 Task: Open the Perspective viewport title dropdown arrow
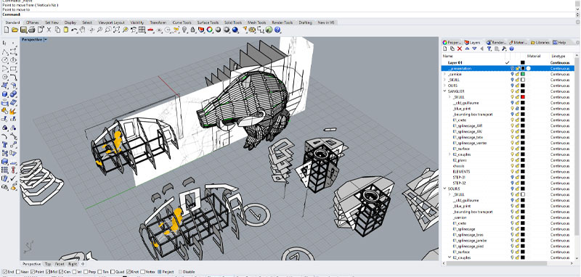click(45, 40)
